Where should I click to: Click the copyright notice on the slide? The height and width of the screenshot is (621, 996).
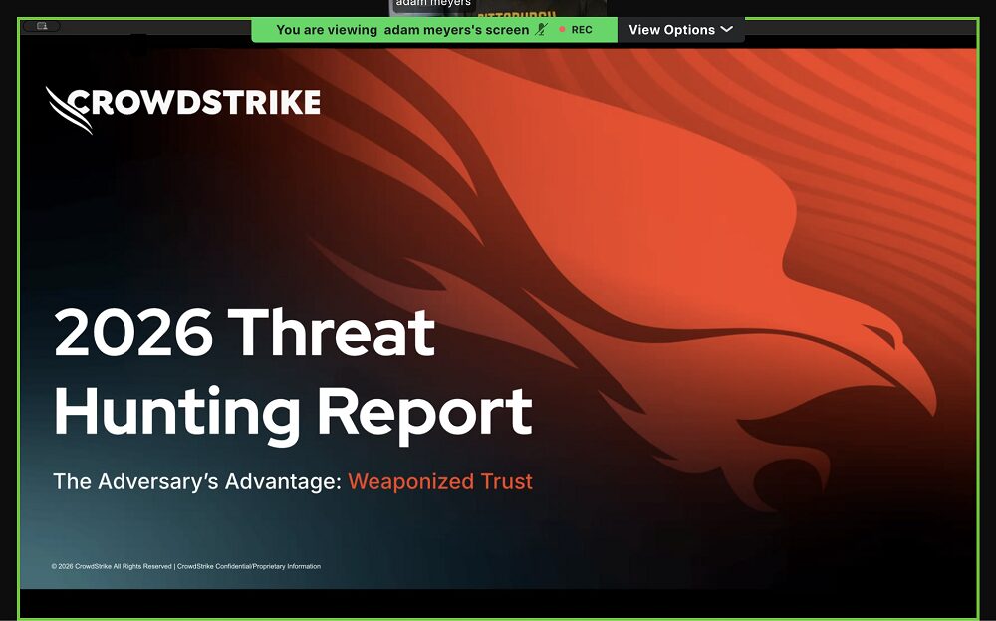186,566
